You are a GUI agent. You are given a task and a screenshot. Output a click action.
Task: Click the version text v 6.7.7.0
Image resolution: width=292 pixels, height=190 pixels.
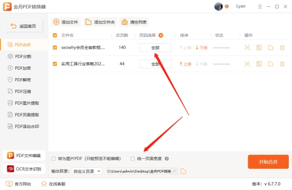point(272,184)
